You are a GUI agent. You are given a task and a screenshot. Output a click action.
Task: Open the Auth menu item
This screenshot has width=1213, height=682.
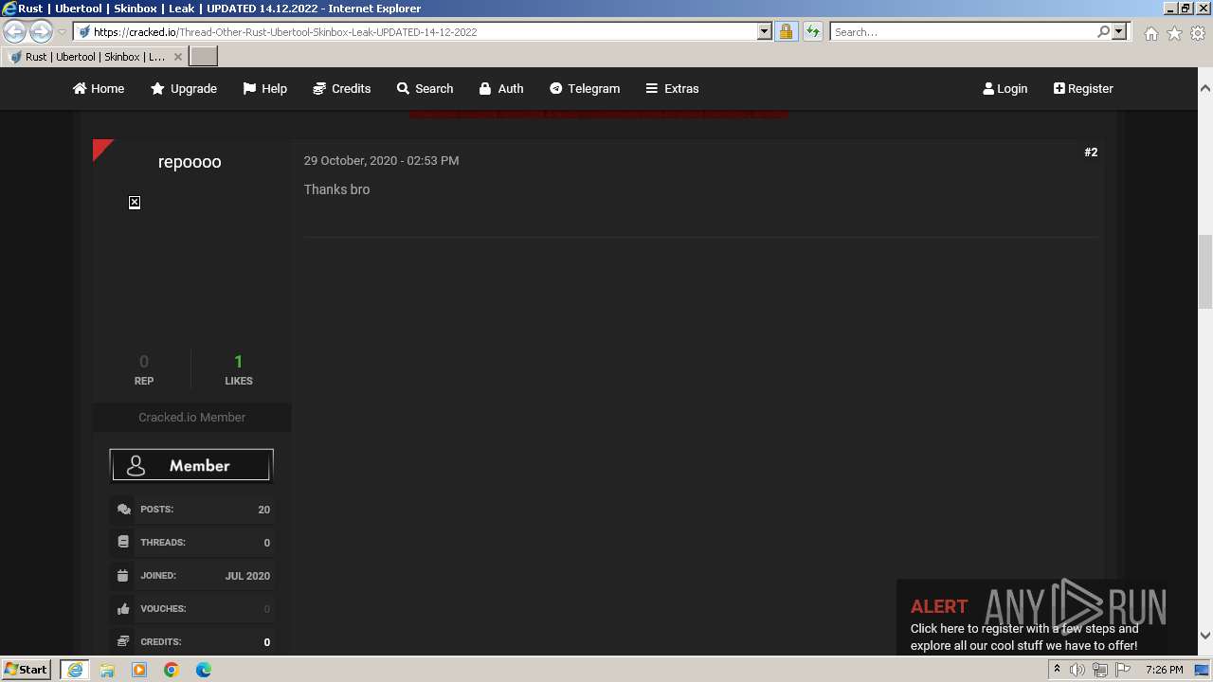point(501,88)
